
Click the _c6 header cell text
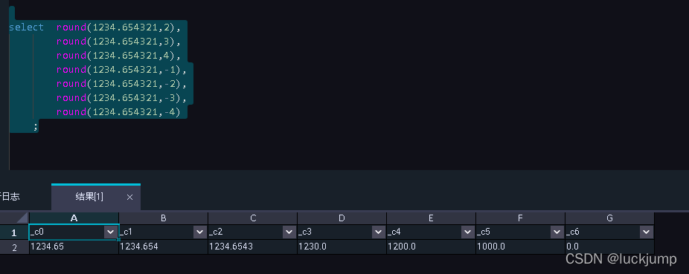pos(573,232)
